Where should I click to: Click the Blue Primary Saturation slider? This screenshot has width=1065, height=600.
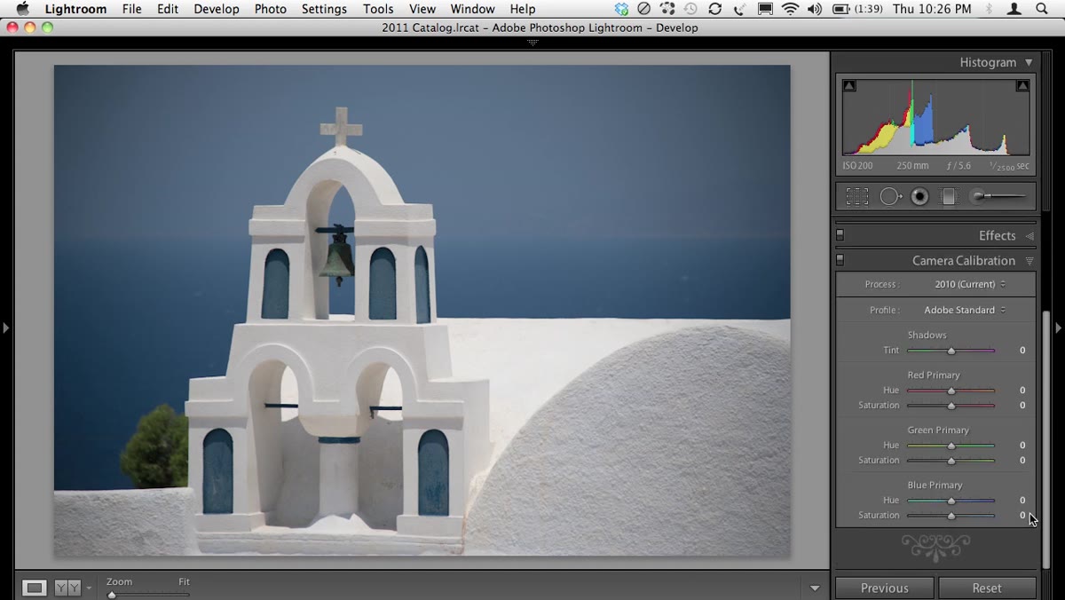(x=951, y=515)
